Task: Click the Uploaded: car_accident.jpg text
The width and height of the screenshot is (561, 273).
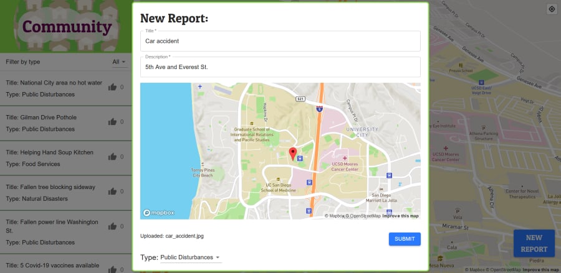Action: [172, 236]
